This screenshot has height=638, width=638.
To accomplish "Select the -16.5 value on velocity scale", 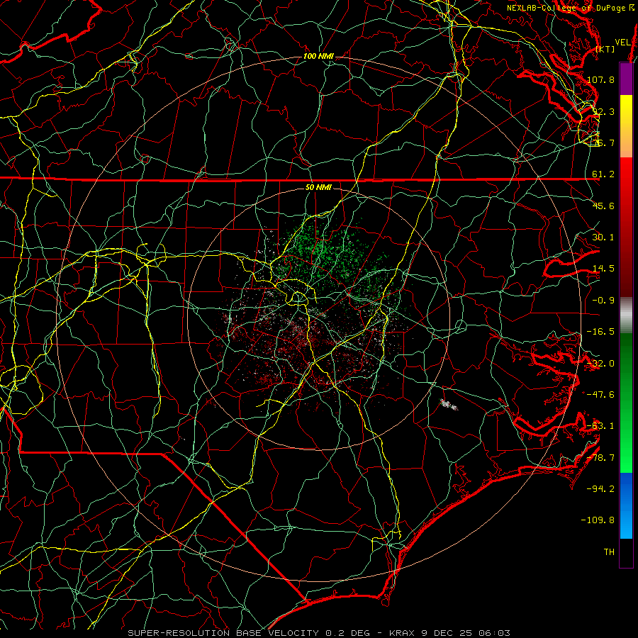I will [x=600, y=332].
